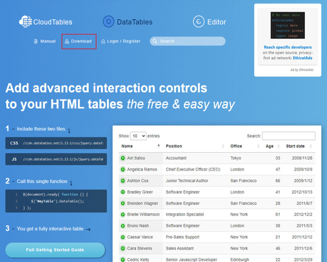Screen dimensions: 327x262
Task: Expand Caesar Vance row details
Action: (123, 237)
